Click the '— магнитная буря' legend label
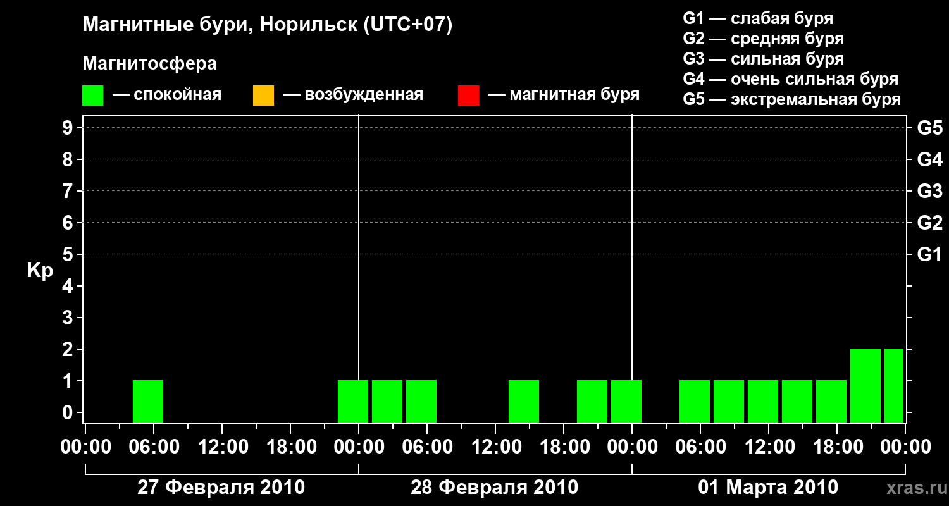The image size is (949, 506). (x=564, y=96)
